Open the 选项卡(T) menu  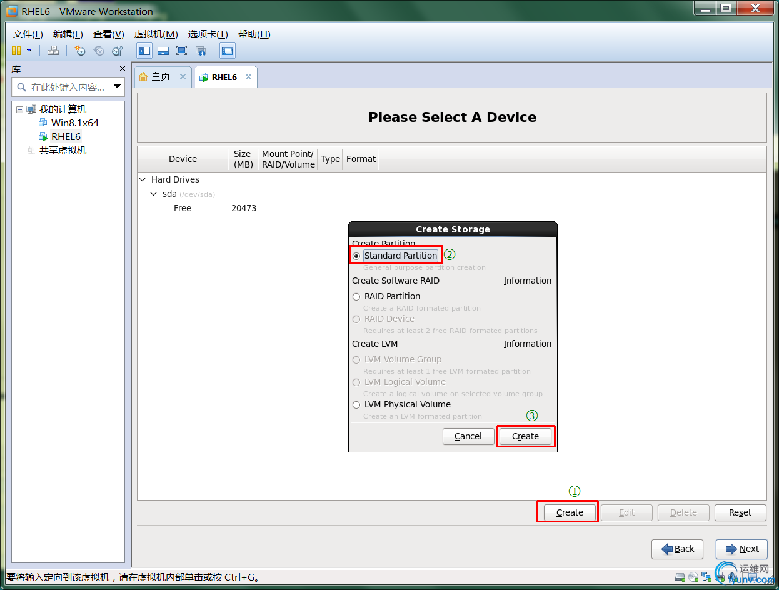coord(208,34)
